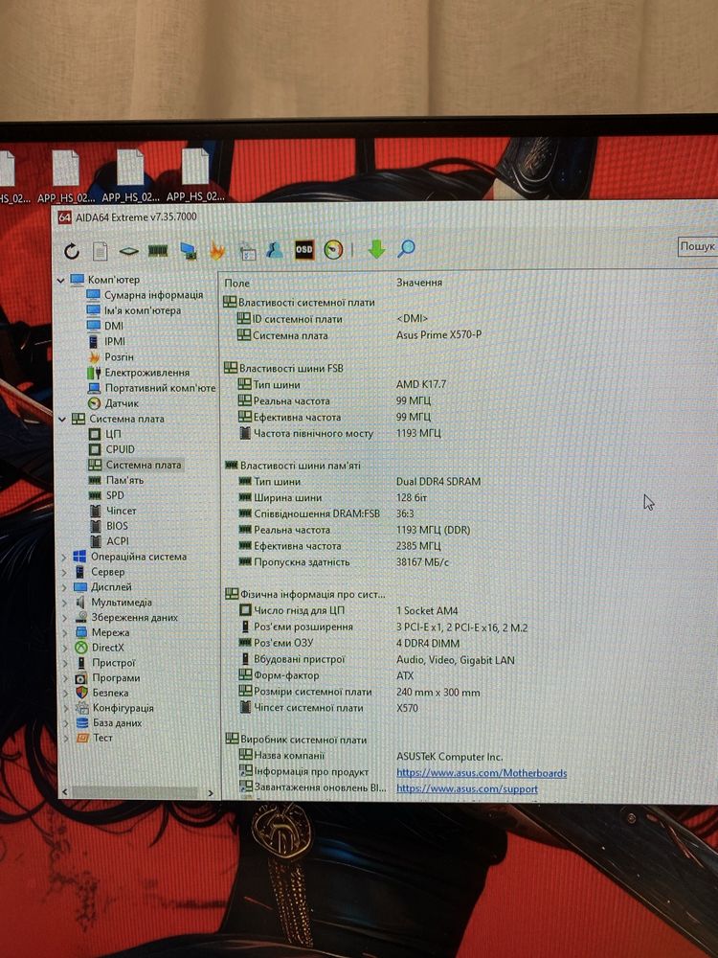Expand the Збереження даних node

[x=65, y=618]
